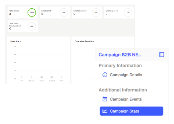This screenshot has height=124, width=174.
Task: Click the Total Emails label
Action: click(x=14, y=11)
